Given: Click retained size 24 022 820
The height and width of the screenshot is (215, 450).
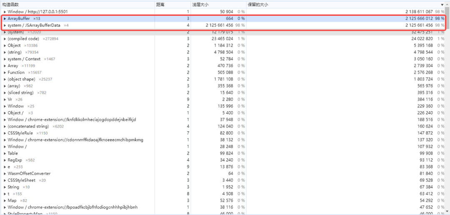Looking at the screenshot, I should (x=422, y=39).
